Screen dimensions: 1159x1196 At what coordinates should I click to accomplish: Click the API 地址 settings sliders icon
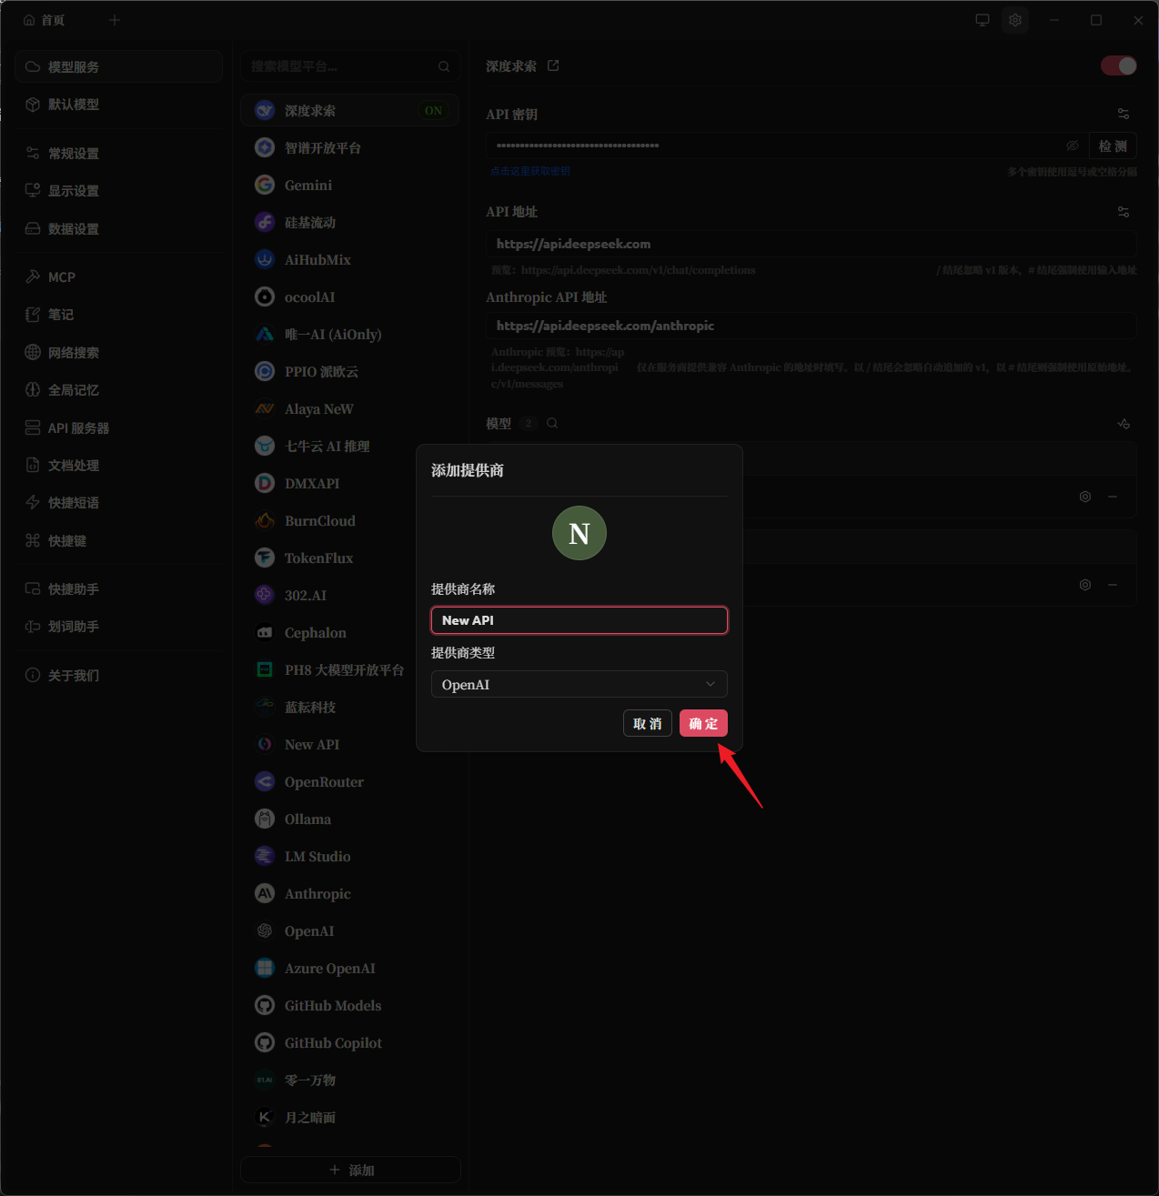(1124, 212)
